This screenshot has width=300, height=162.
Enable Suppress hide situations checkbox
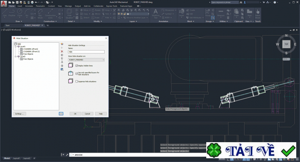coord(76,81)
